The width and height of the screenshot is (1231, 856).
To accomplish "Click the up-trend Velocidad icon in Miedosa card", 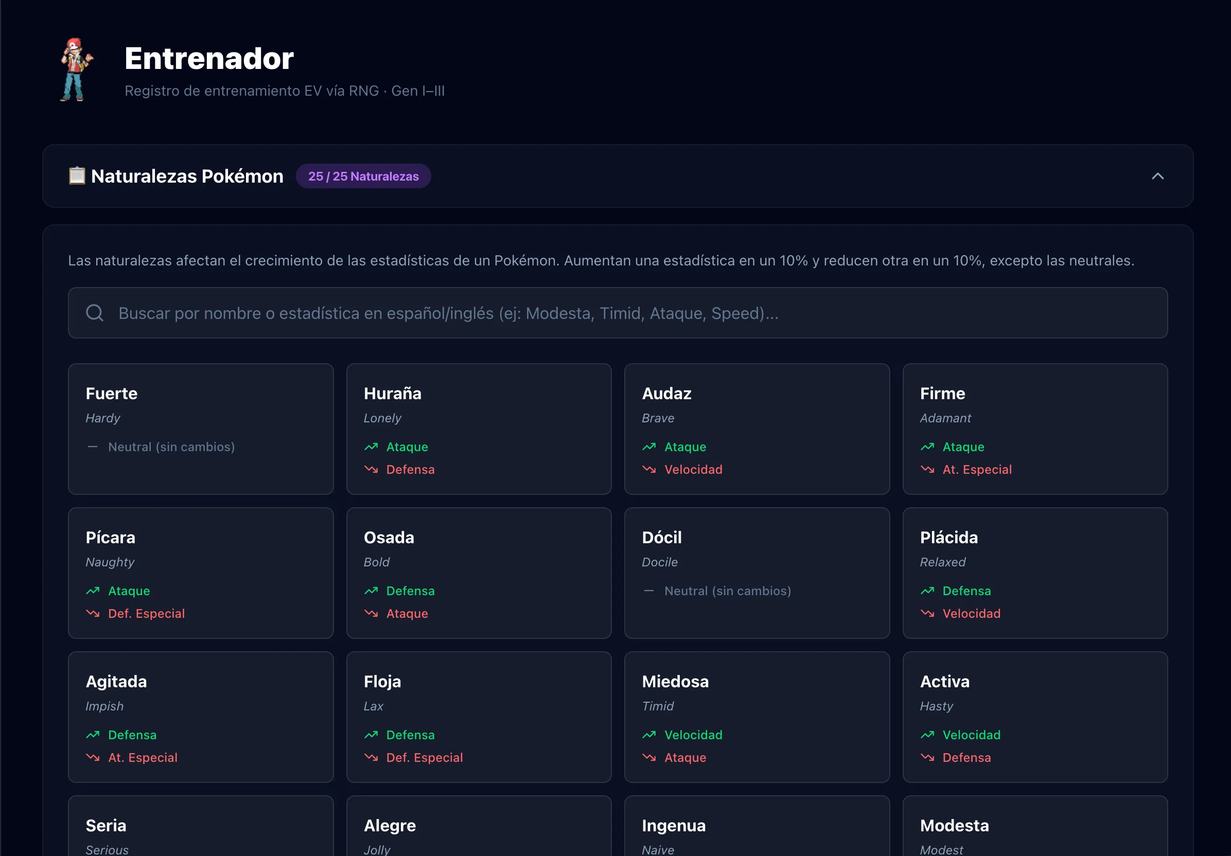I will (x=649, y=734).
